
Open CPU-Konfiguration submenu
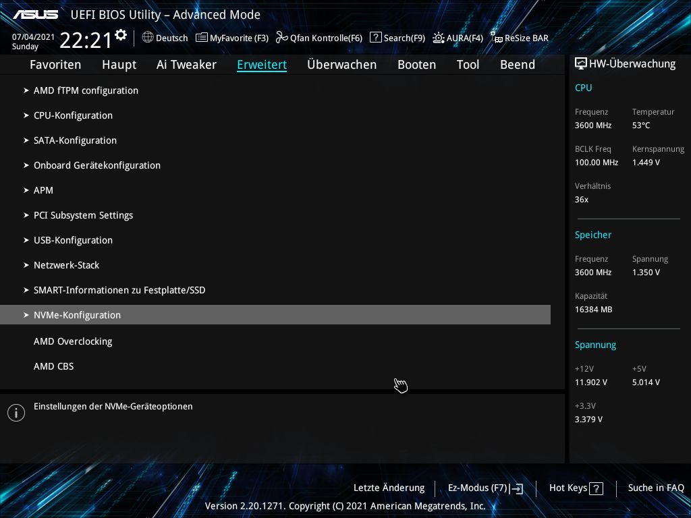[x=73, y=115]
